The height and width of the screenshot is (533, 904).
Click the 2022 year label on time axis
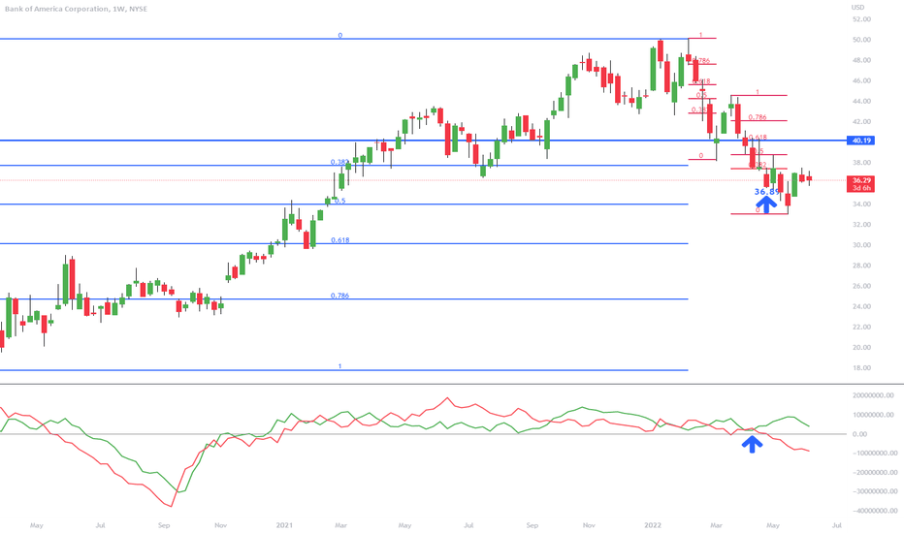pos(653,525)
